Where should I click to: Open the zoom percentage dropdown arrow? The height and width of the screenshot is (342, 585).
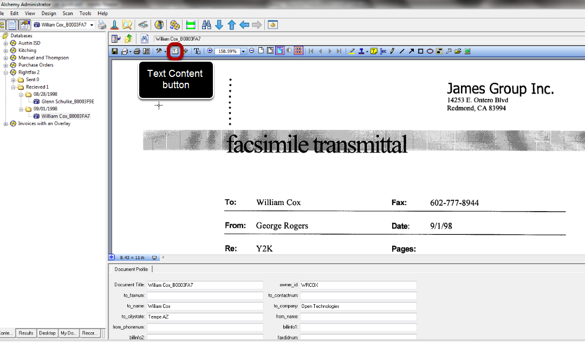click(243, 51)
